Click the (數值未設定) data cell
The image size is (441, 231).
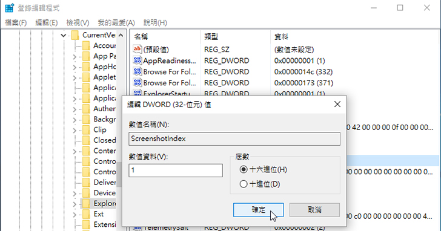(294, 50)
